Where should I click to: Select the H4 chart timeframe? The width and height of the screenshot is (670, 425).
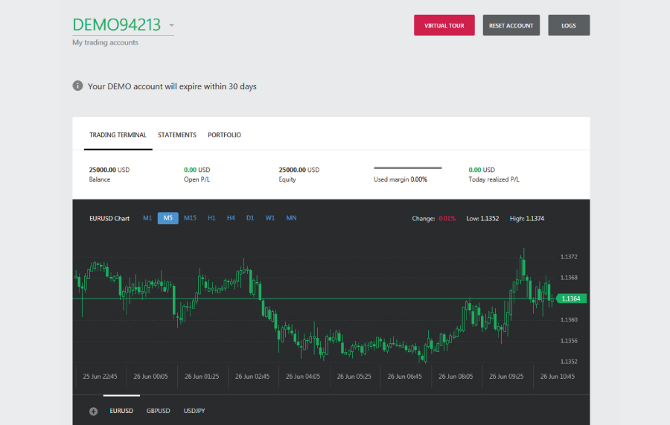click(231, 218)
